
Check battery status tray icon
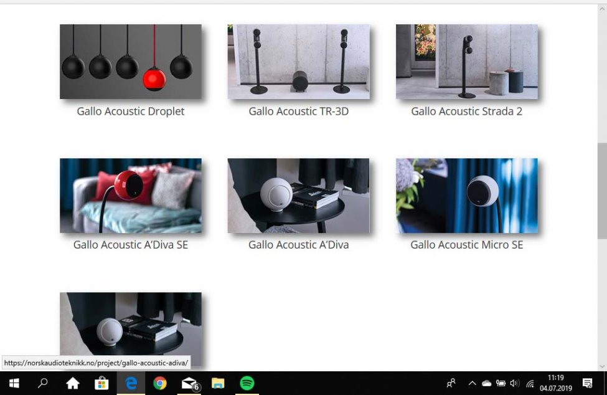pos(501,383)
